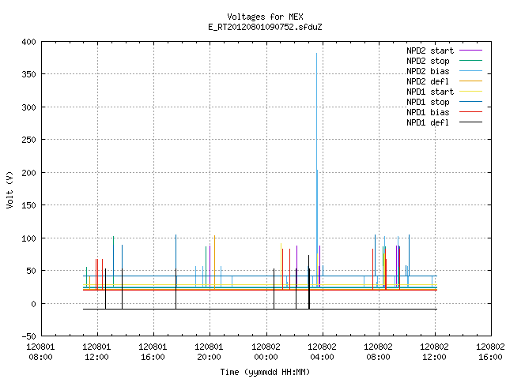Click the 'NPD2 stop' legend label

click(428, 61)
